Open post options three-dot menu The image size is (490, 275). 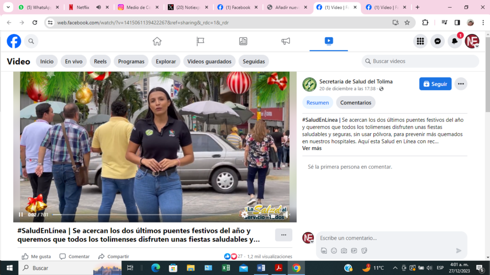(x=460, y=84)
